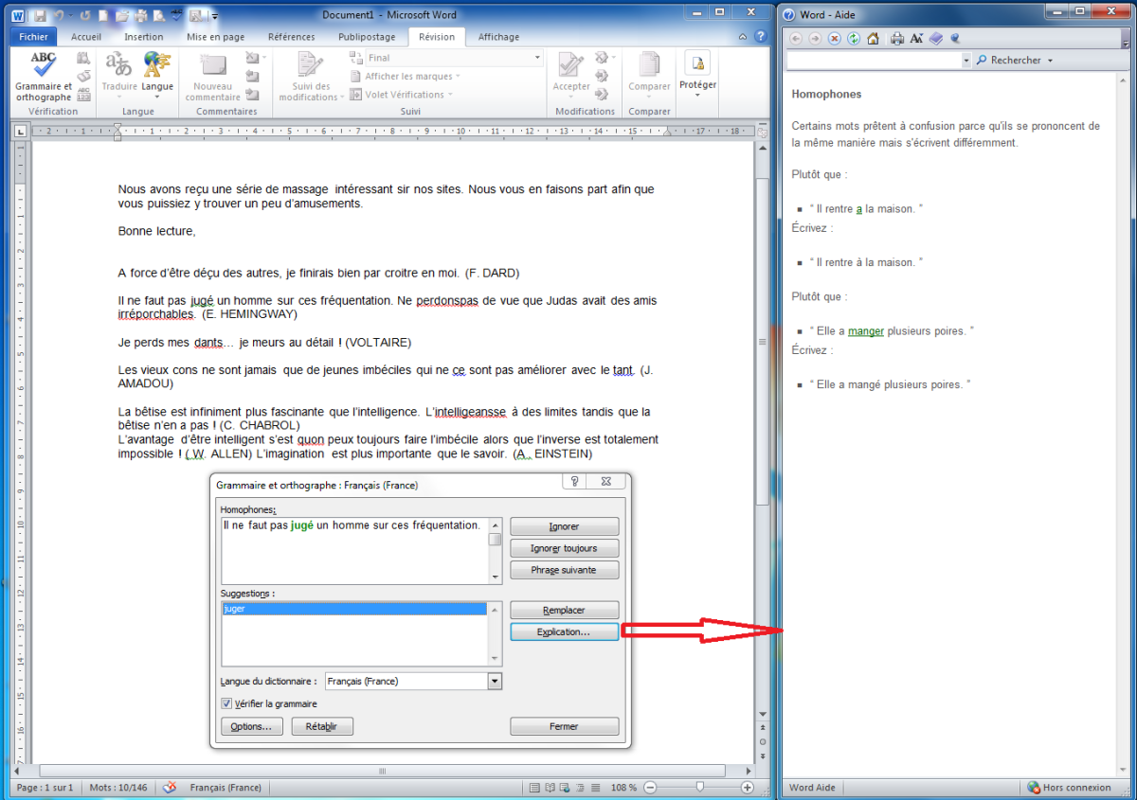The height and width of the screenshot is (800, 1137).
Task: Open customize quick access toolbar dropdown
Action: (215, 16)
